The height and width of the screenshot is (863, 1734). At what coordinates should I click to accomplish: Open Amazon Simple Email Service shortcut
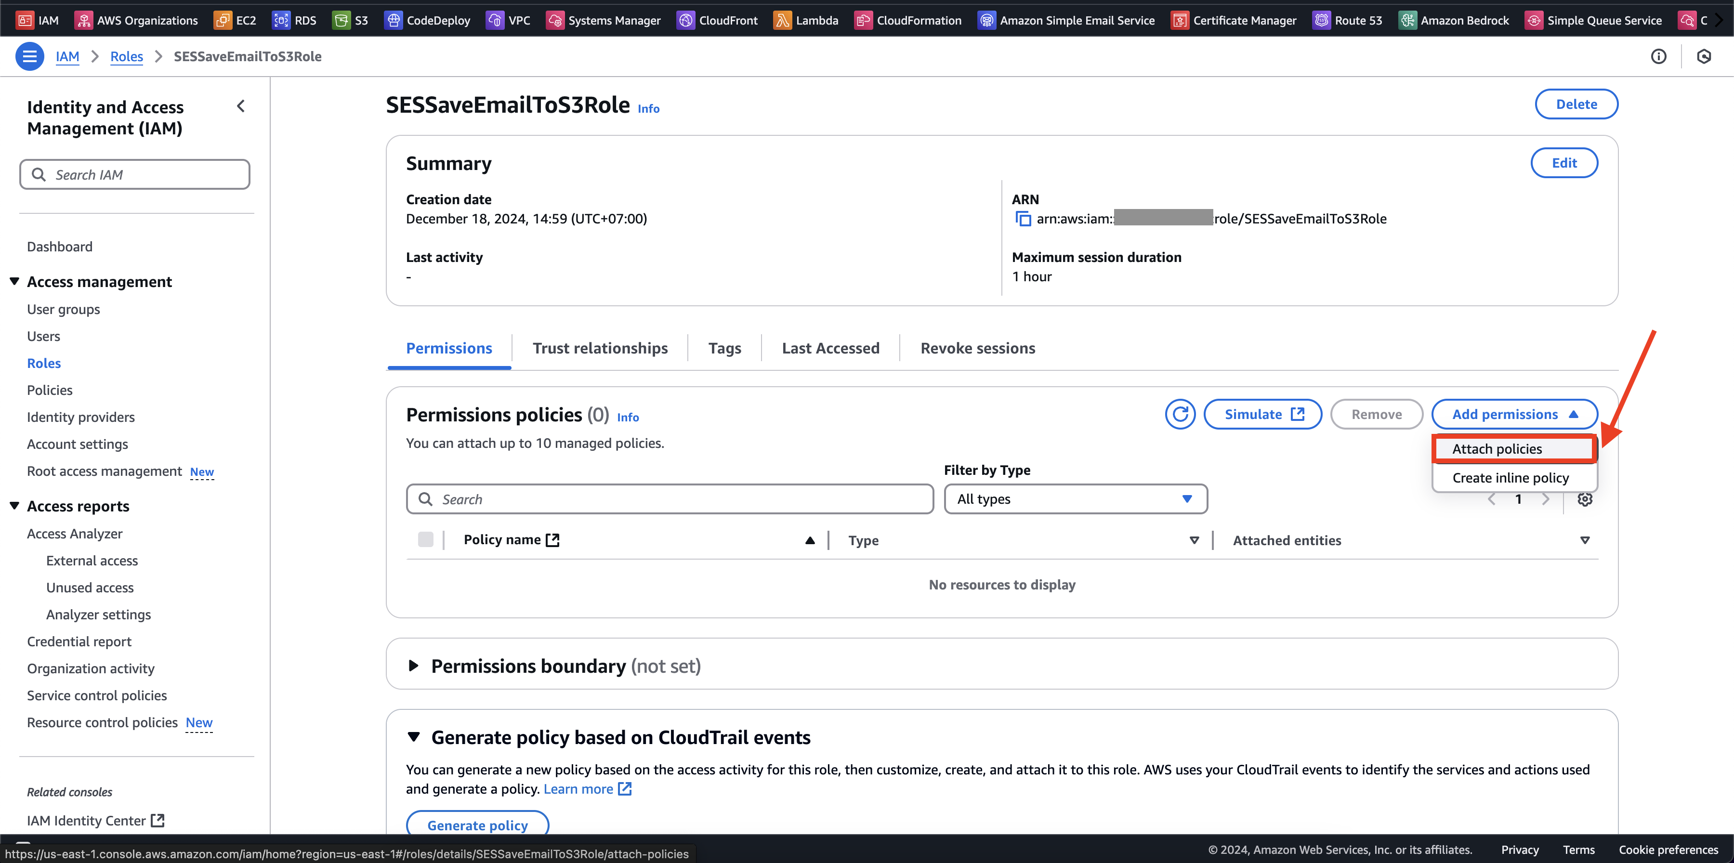(1066, 20)
